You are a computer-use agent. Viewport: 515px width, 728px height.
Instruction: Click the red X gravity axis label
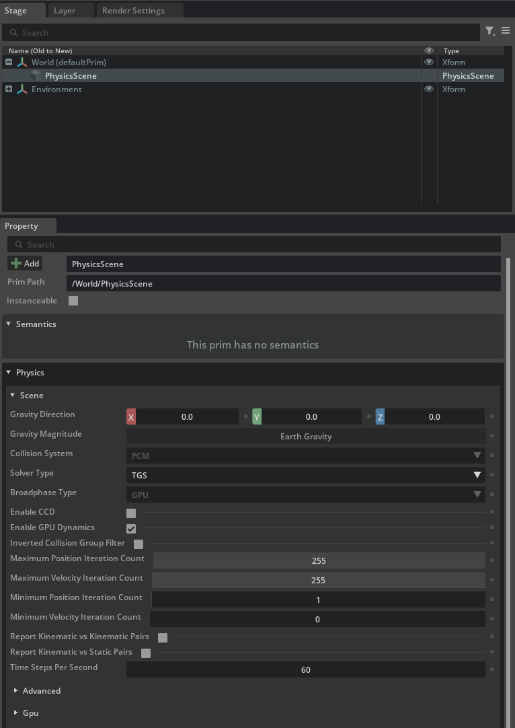131,417
